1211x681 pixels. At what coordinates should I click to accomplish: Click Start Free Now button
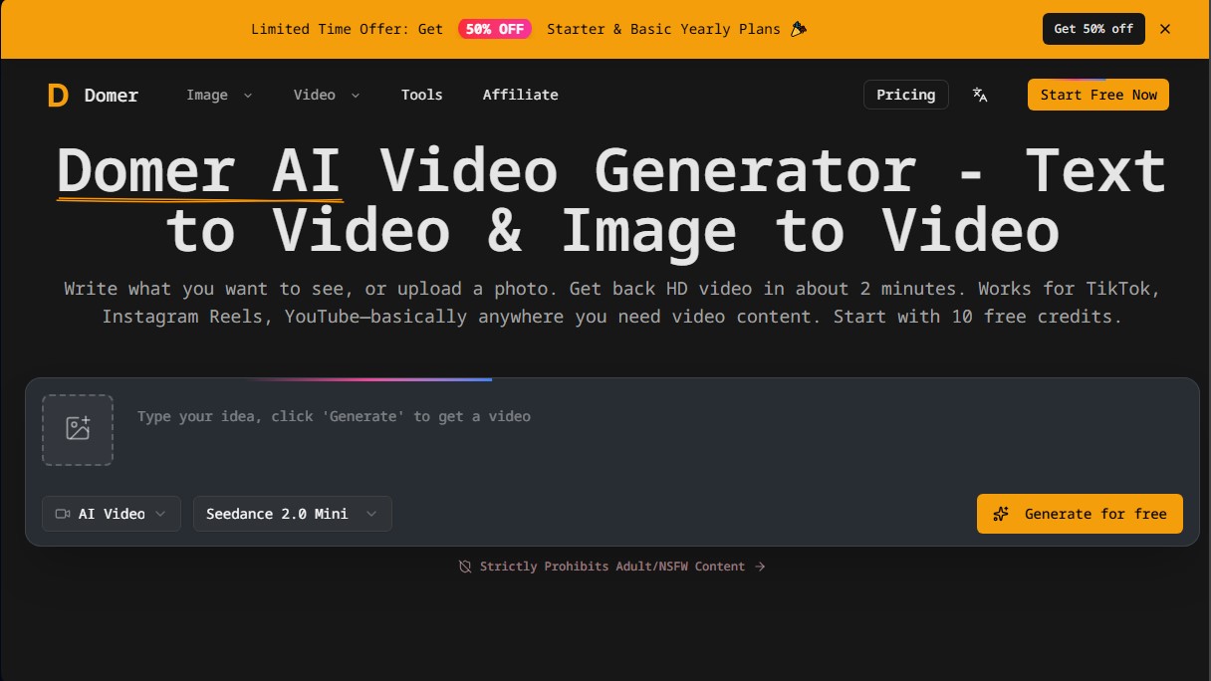[x=1098, y=95]
